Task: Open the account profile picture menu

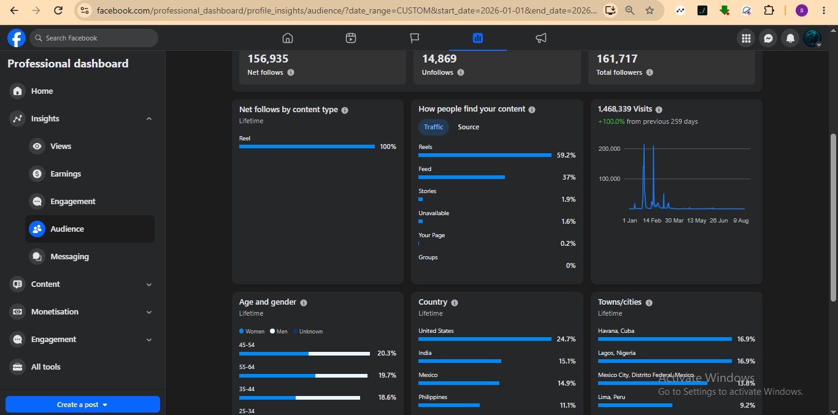Action: pos(812,38)
